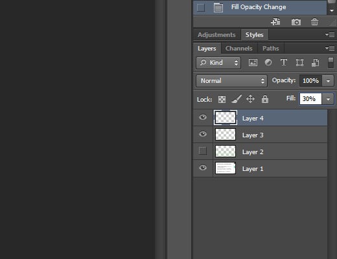
Task: Filter layers by shape layers icon
Action: click(x=299, y=63)
